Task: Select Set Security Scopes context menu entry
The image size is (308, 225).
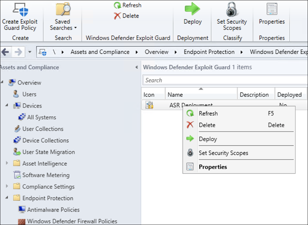Action: click(x=223, y=153)
